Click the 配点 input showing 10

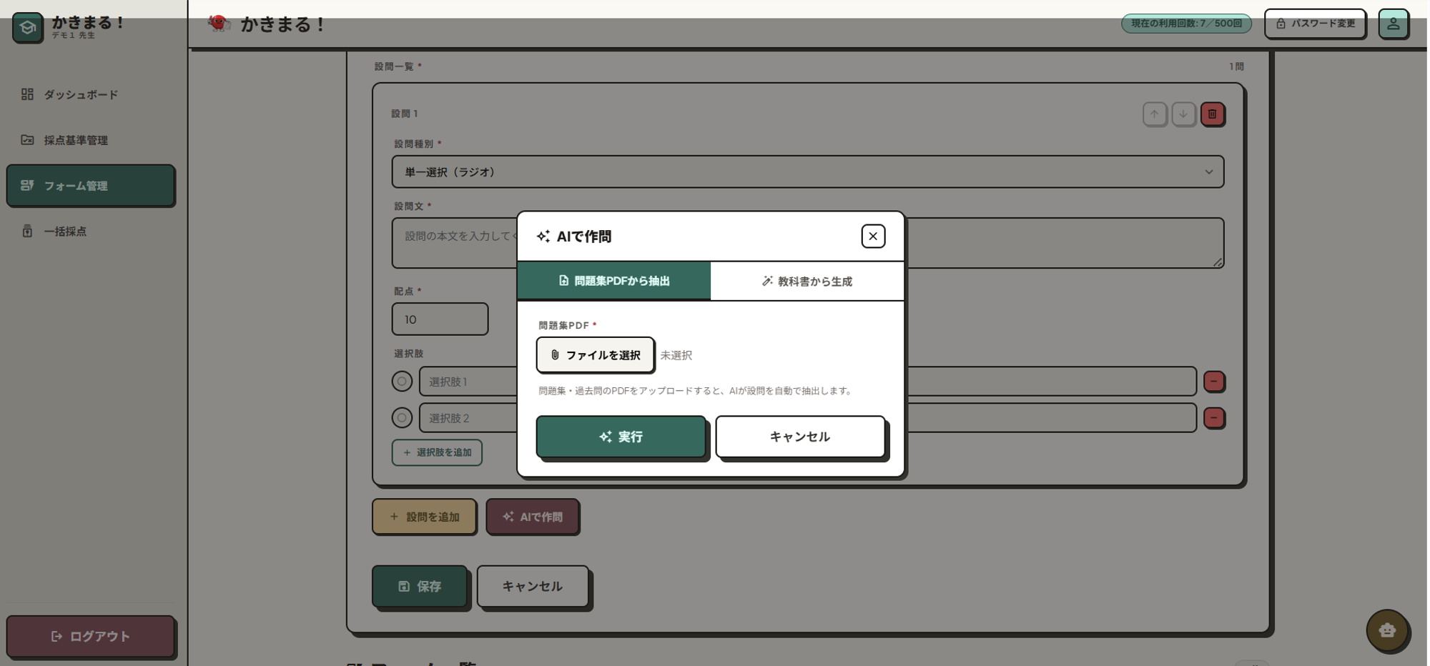pos(440,319)
